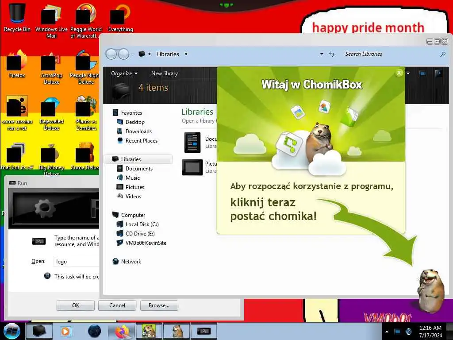Select CD Drive (E:) in tree

pyautogui.click(x=140, y=234)
